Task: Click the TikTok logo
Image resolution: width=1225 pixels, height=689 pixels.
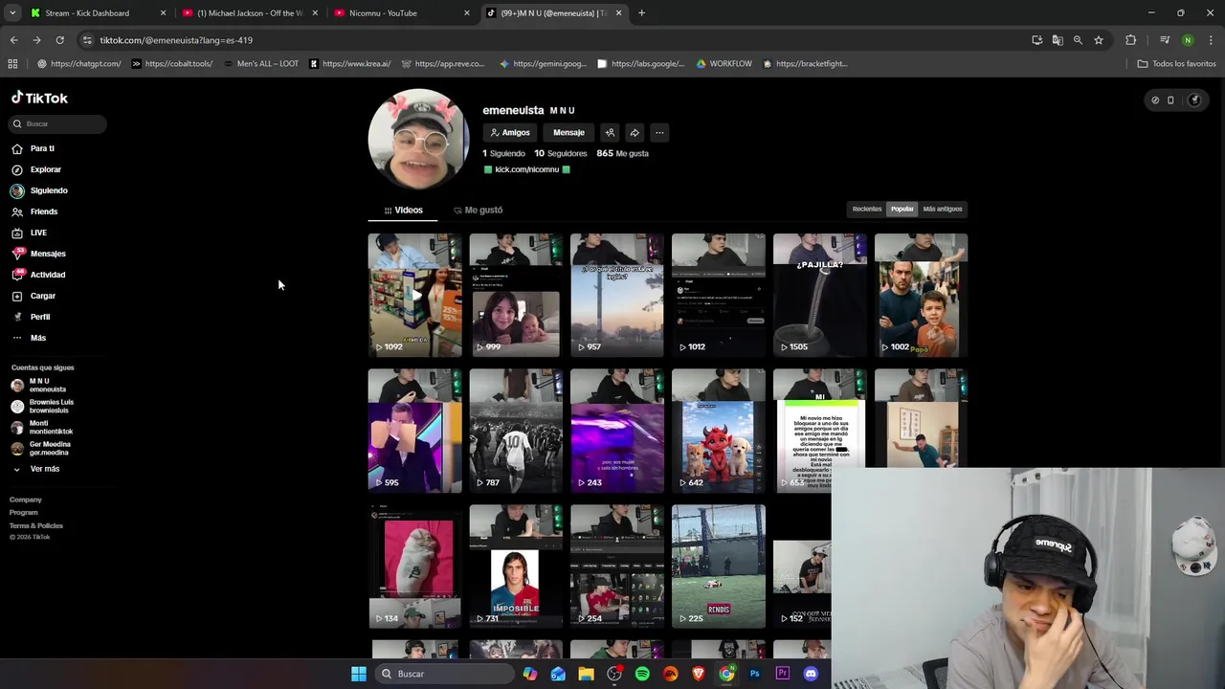Action: point(39,98)
